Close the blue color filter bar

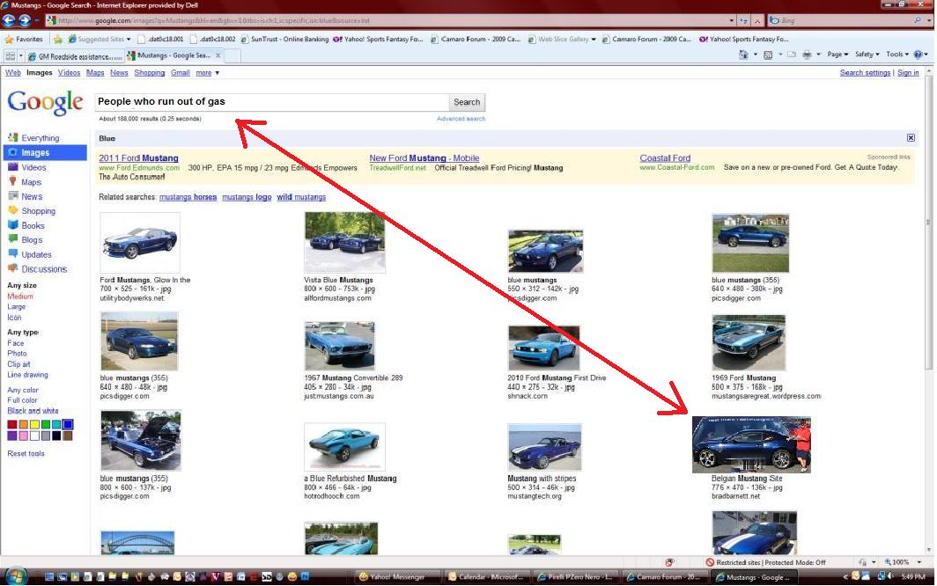(x=911, y=138)
